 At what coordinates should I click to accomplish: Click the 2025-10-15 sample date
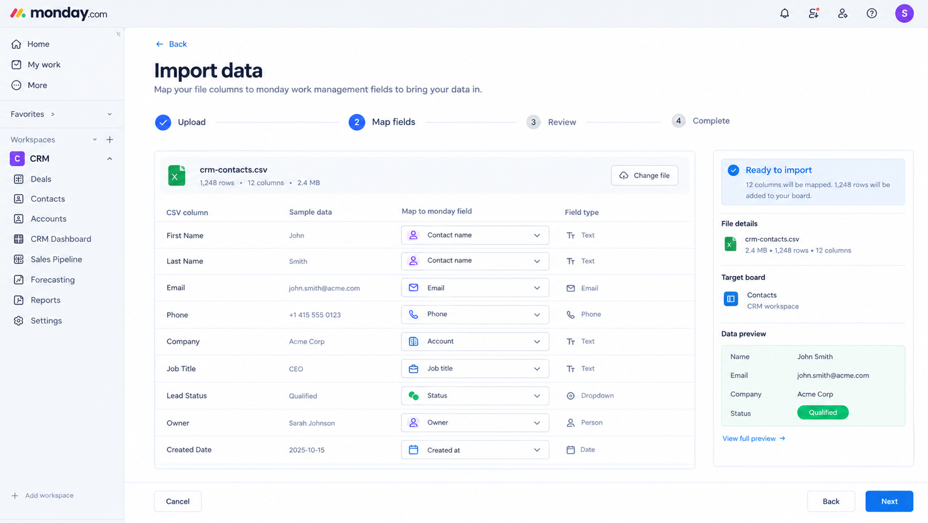tap(307, 450)
